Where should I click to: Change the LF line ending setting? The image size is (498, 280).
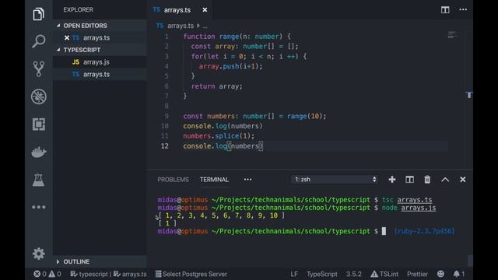point(294,274)
